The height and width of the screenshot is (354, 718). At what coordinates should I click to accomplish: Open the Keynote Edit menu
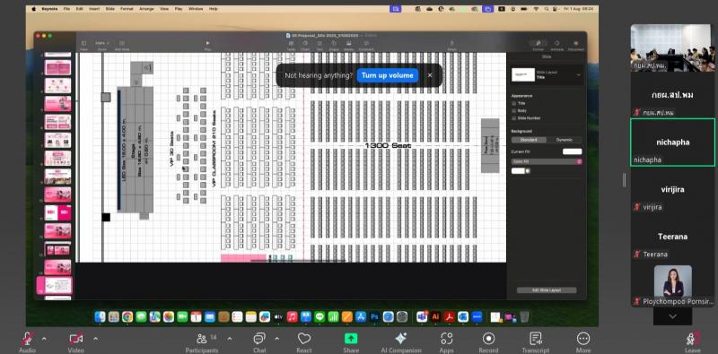tap(80, 9)
